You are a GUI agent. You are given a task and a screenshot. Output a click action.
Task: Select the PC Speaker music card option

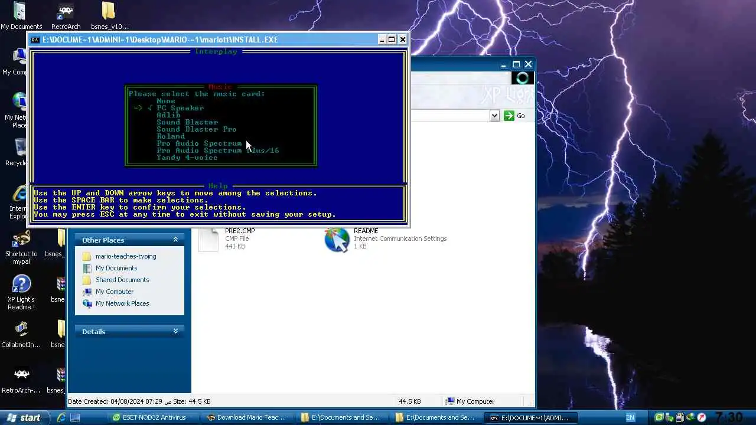[180, 108]
